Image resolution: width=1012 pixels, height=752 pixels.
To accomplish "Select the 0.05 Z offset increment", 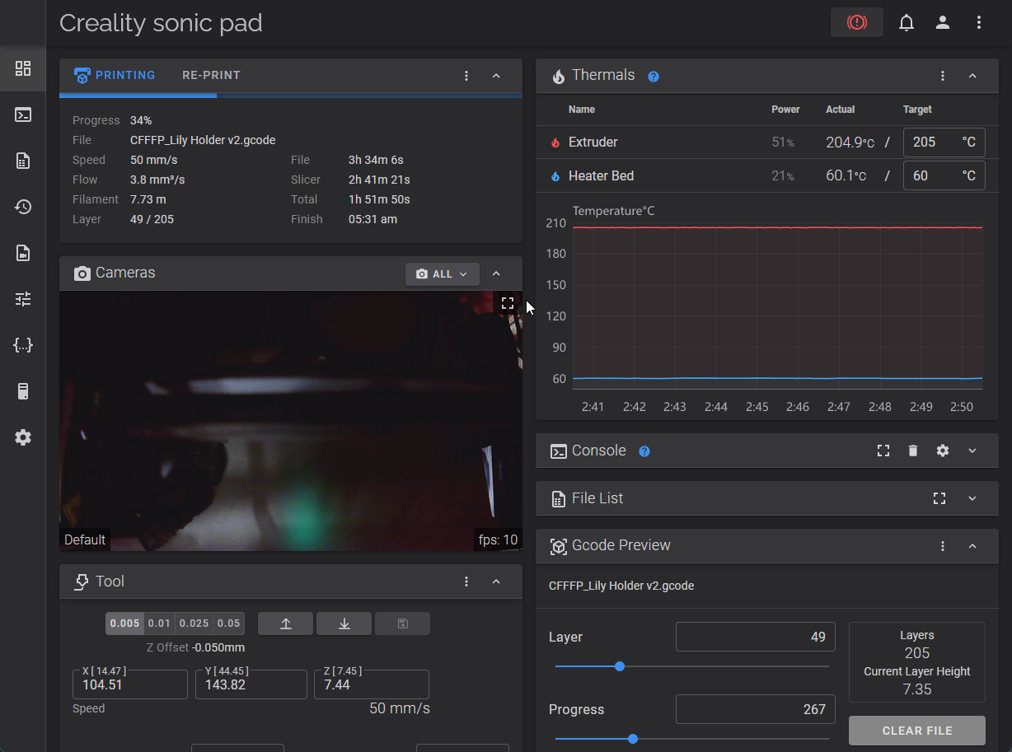I will point(229,624).
